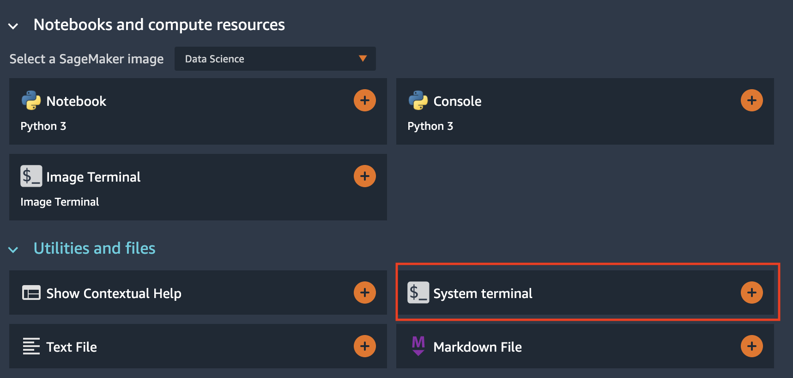Collapse the Notebooks and compute resources section
This screenshot has height=378, width=793.
[13, 26]
